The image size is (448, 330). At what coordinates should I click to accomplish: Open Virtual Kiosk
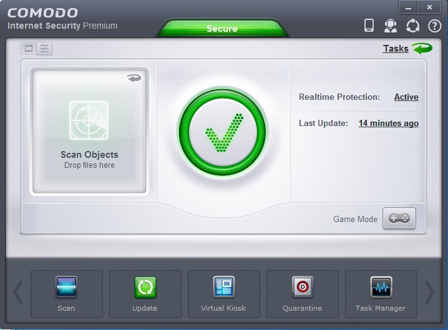pos(224,294)
